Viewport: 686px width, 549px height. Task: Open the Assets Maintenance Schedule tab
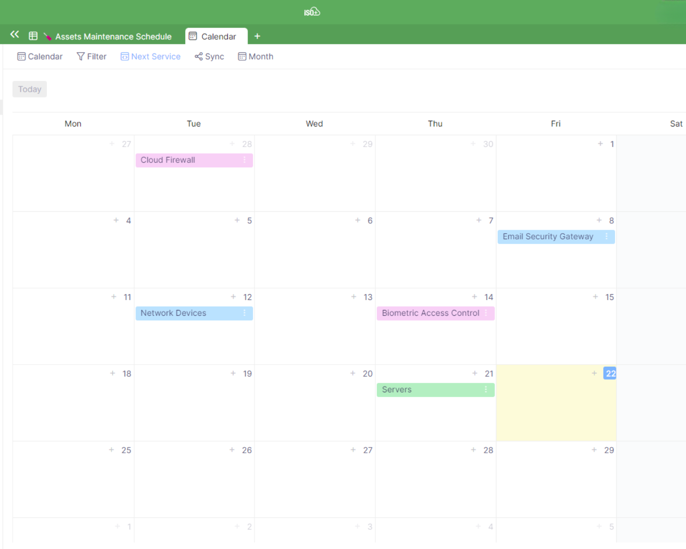[x=113, y=36]
